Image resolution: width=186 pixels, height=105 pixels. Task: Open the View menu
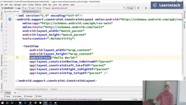11,5
